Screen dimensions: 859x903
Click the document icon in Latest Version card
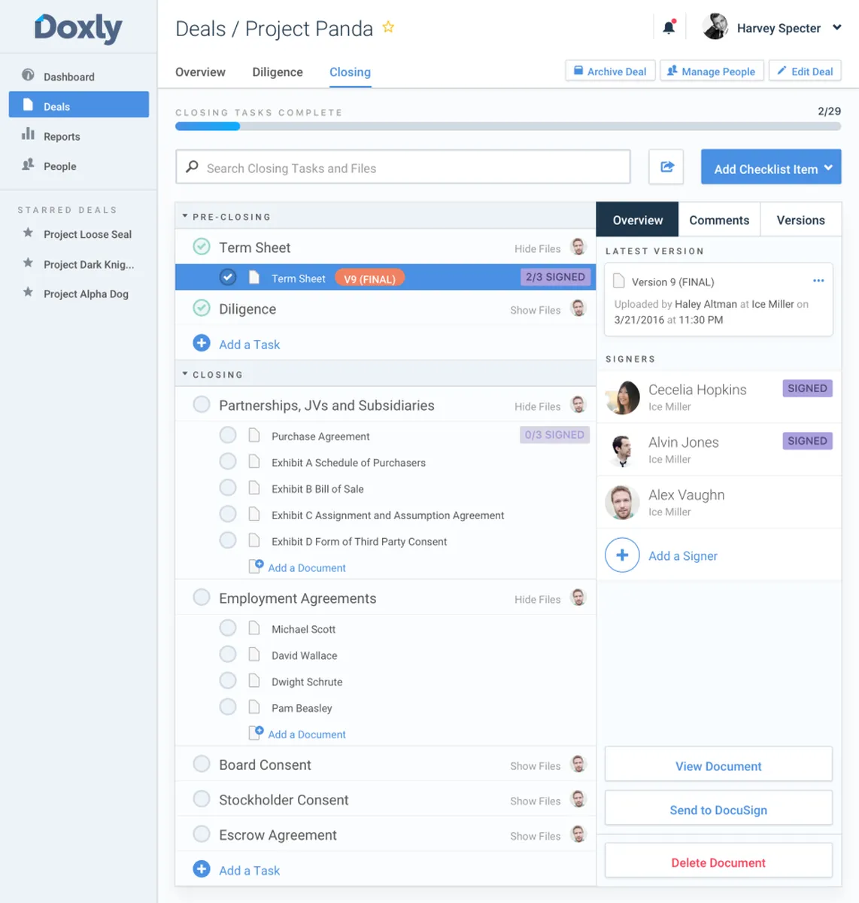coord(619,281)
